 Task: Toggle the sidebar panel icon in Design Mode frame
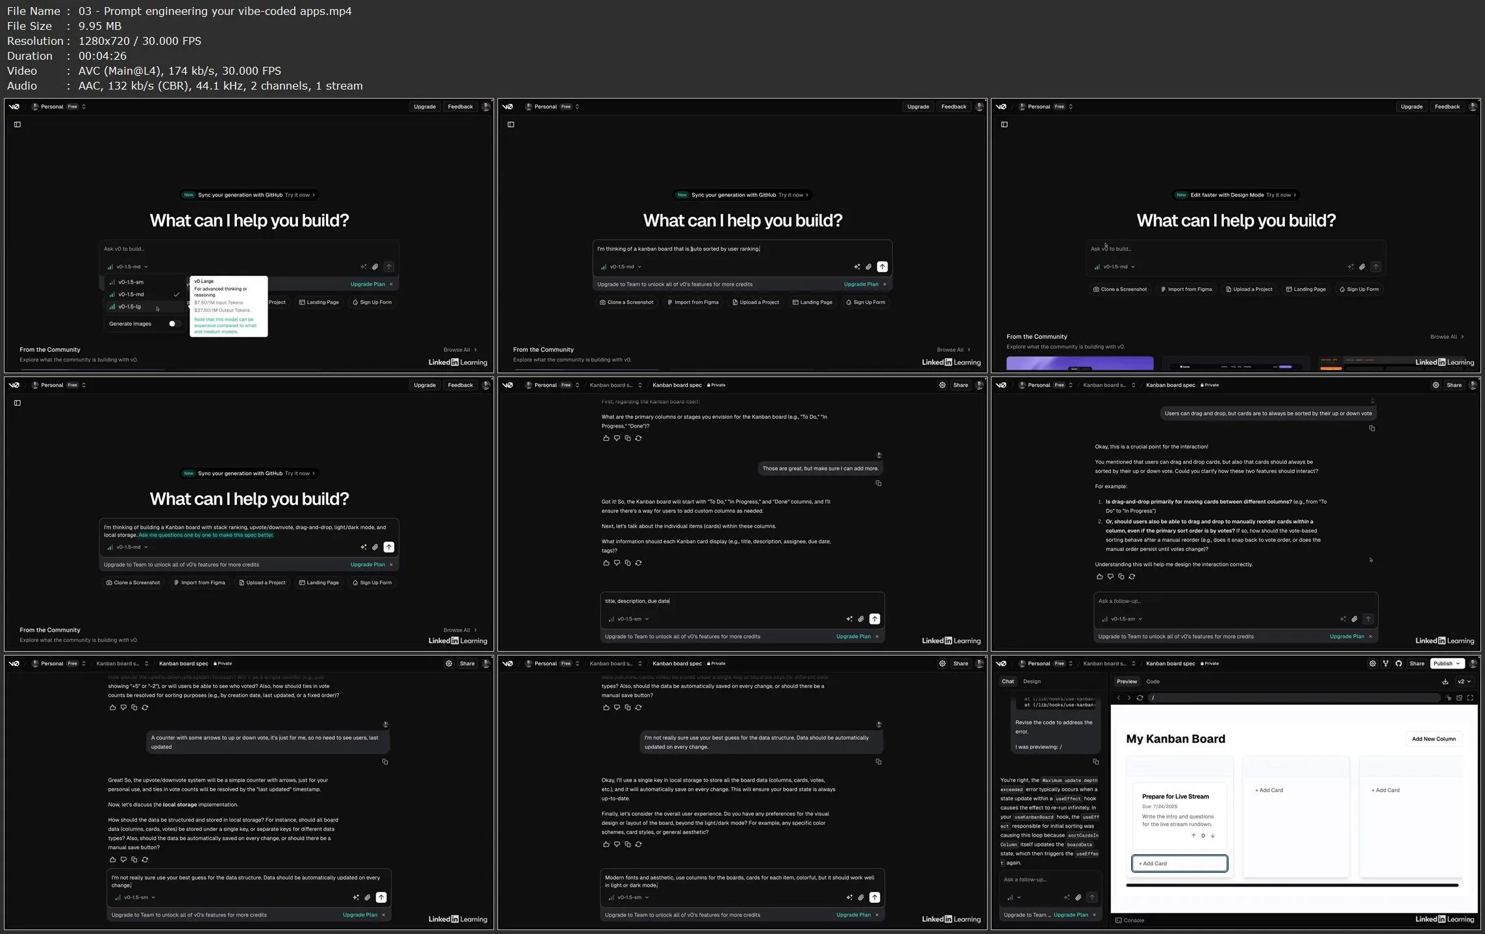click(1005, 125)
